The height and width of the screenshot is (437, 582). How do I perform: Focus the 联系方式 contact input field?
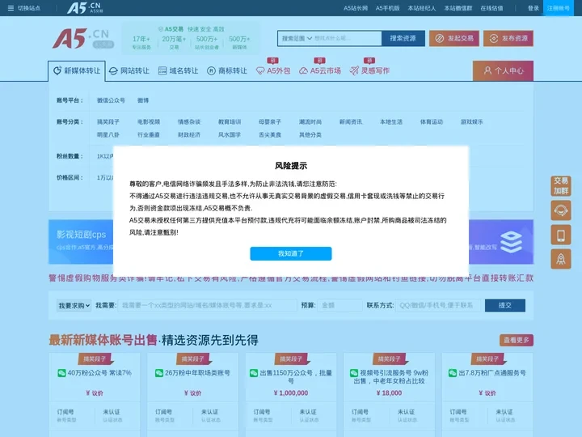click(x=438, y=305)
